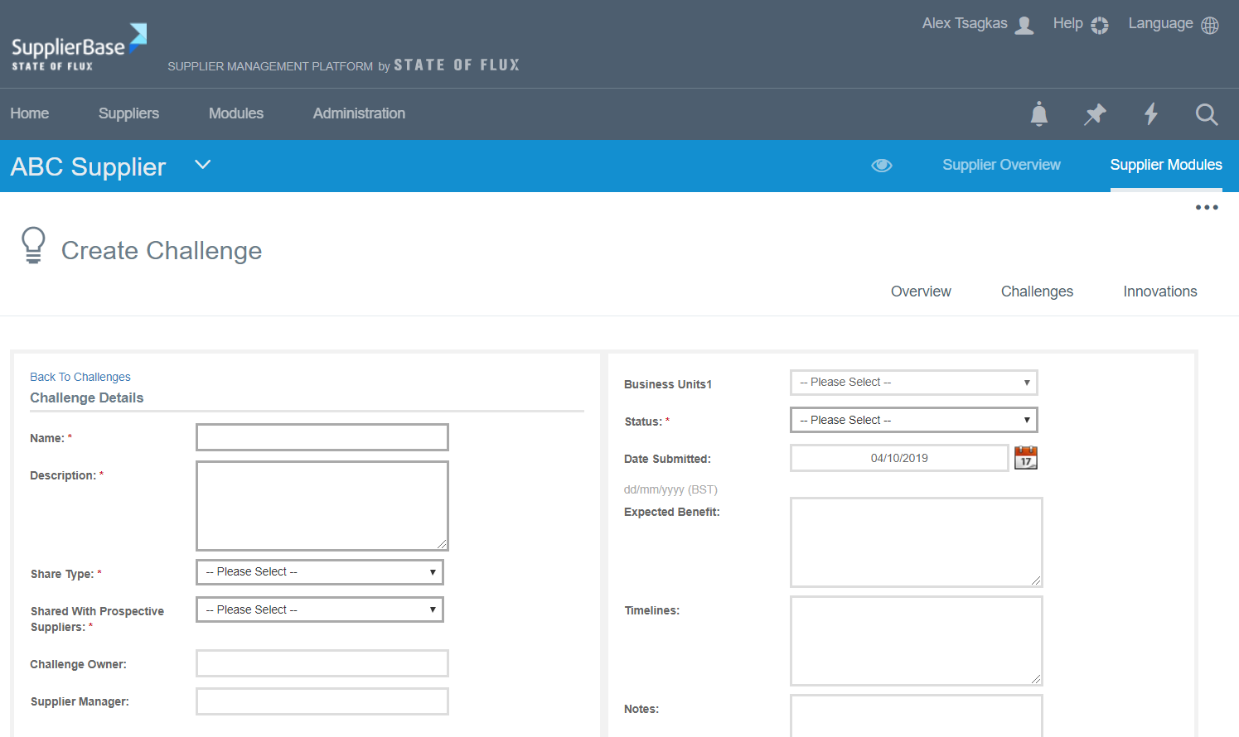Open calendar picker for Date Submitted
1239x737 pixels.
(x=1026, y=458)
